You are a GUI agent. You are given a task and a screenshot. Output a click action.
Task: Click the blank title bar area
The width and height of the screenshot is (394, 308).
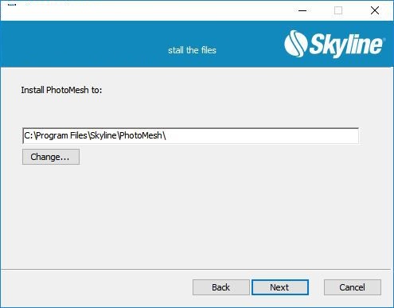(x=154, y=10)
